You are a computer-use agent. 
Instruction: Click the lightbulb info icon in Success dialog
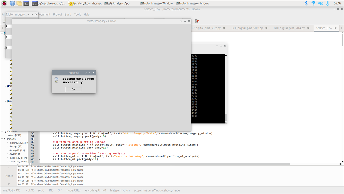tap(56, 80)
